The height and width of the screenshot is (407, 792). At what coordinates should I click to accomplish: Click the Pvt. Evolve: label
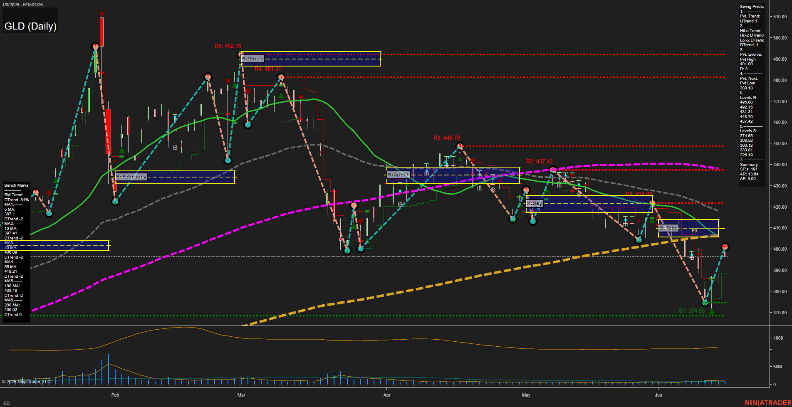coord(751,54)
